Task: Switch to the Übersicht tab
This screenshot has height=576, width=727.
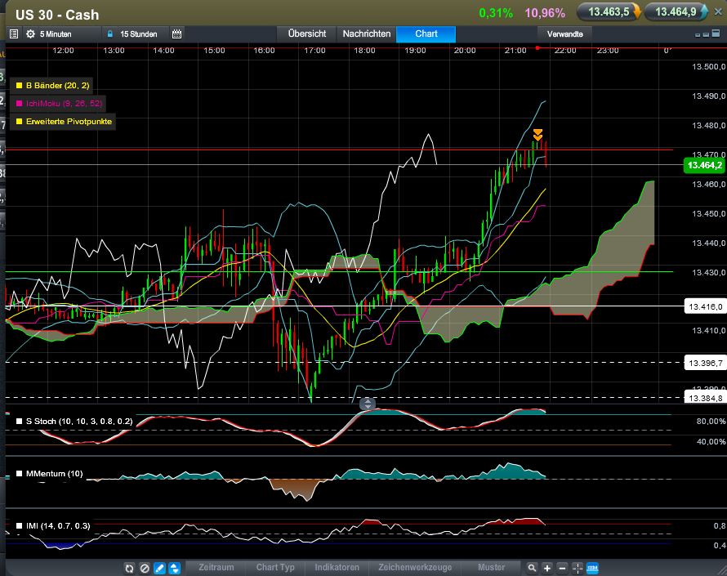Action: point(307,34)
